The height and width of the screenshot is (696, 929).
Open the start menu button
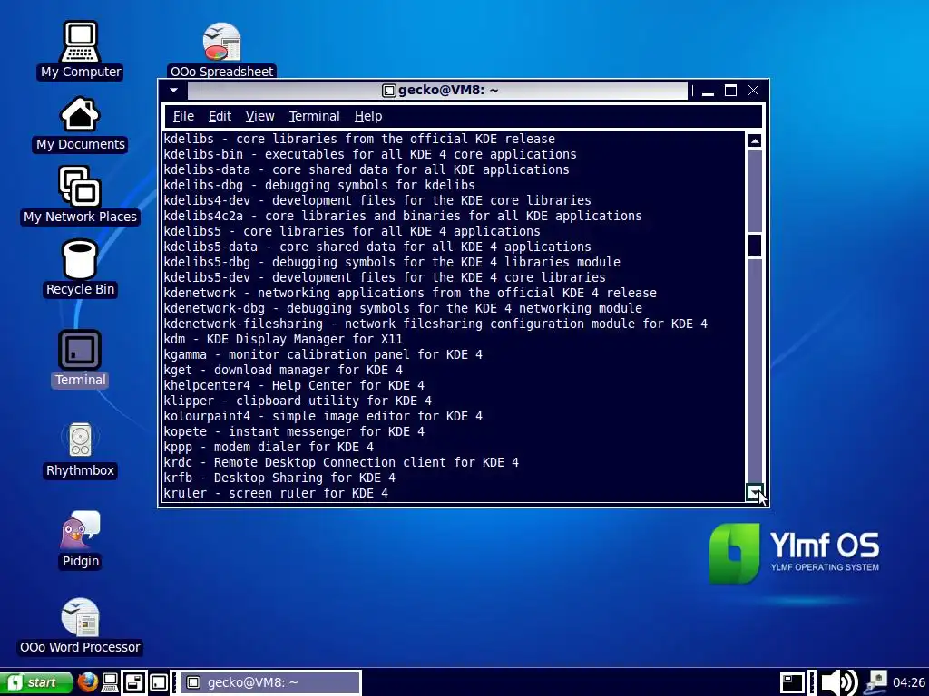click(35, 682)
